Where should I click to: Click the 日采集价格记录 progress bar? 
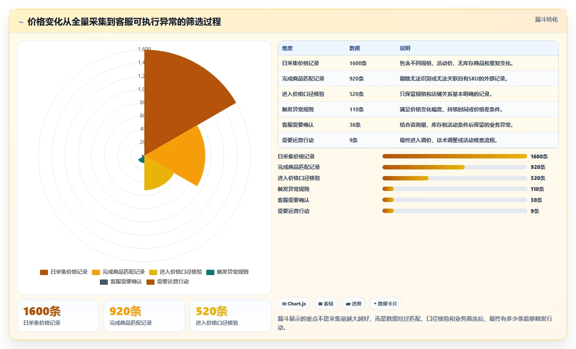455,156
